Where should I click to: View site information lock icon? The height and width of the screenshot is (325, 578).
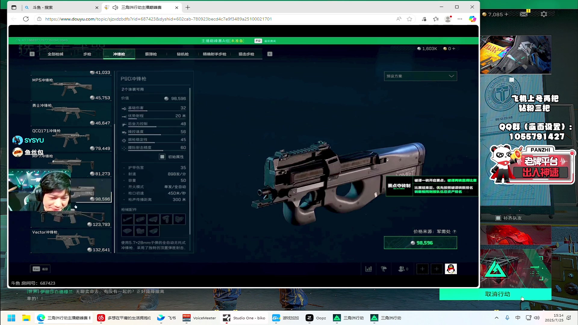point(39,19)
